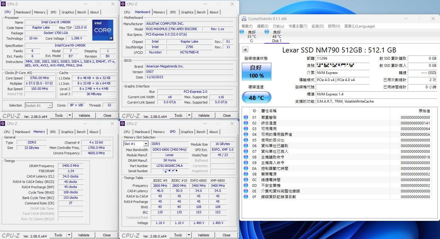The width and height of the screenshot is (440, 239).
Task: Click the XMP-6800 timings column header
Action: point(217,181)
